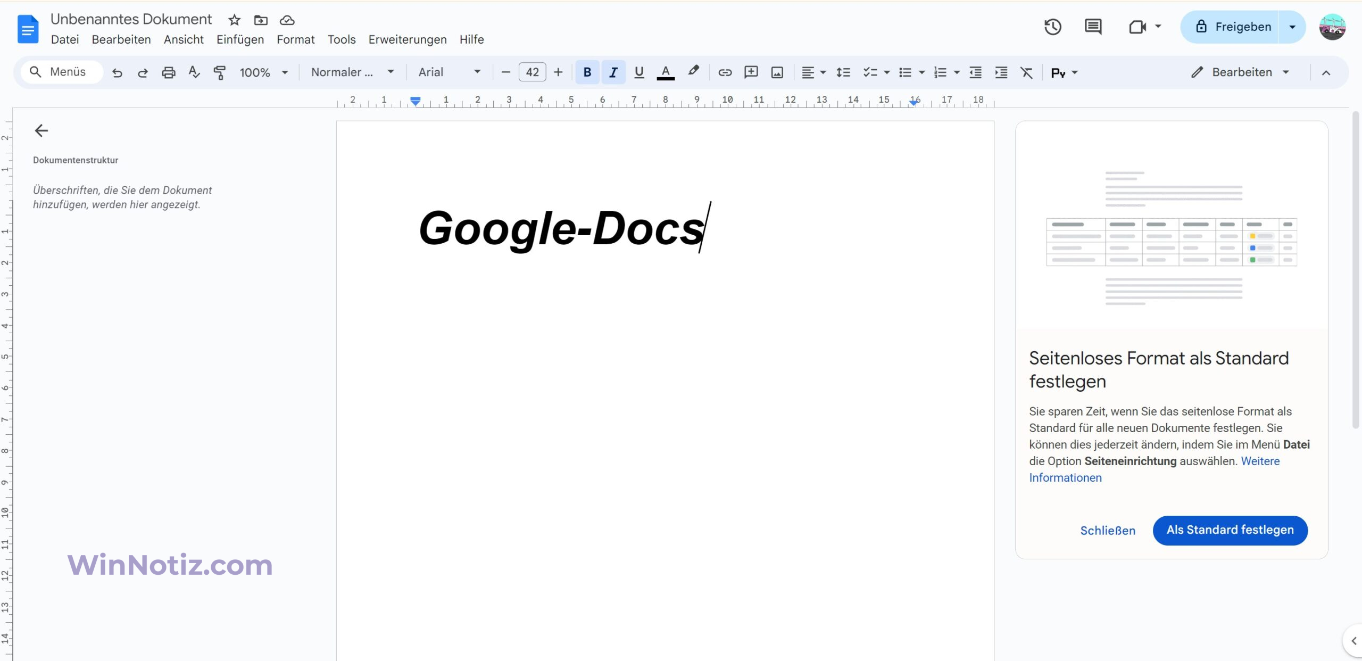Open the Einfügen menu
1362x661 pixels.
(240, 39)
